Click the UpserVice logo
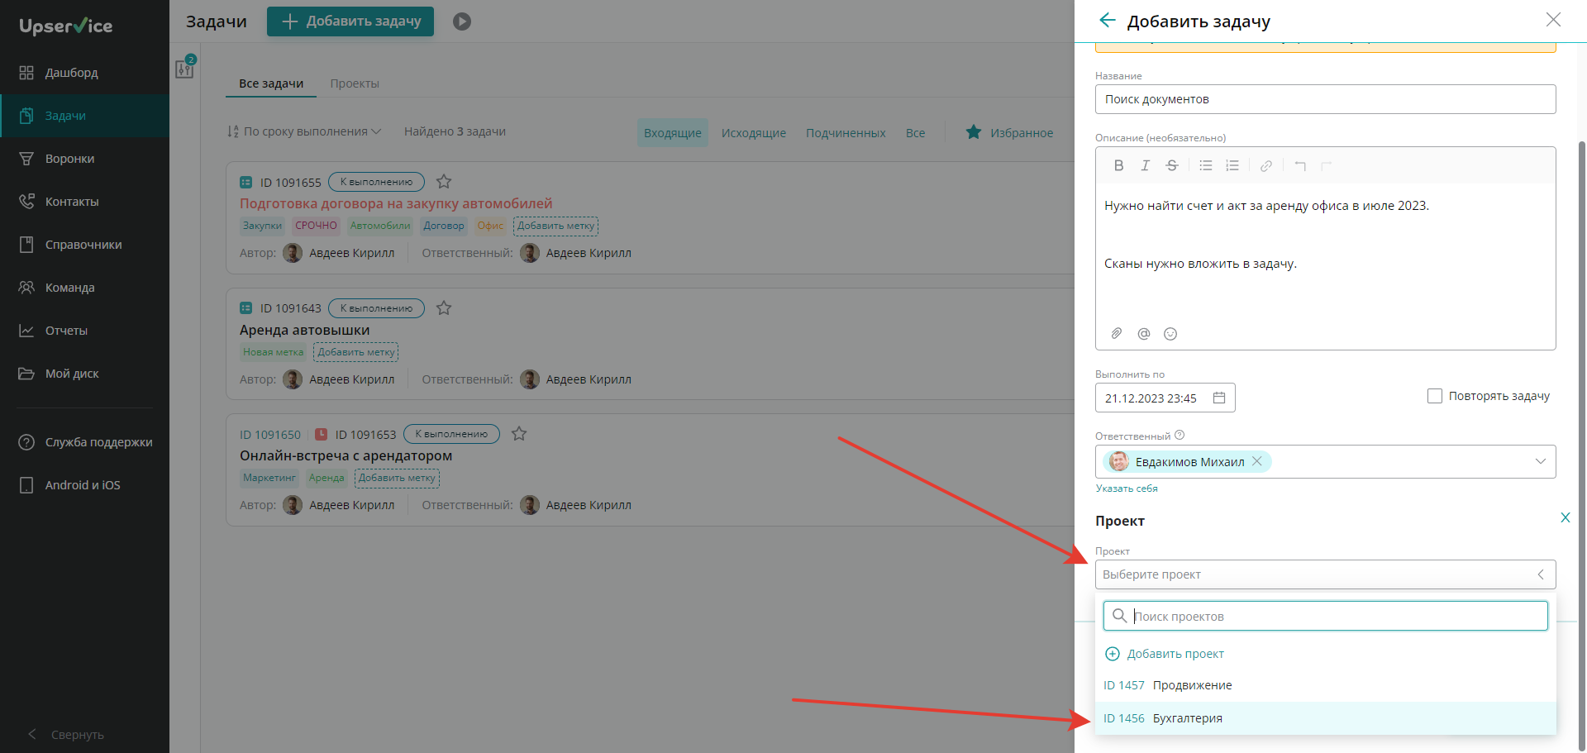The width and height of the screenshot is (1587, 753). tap(66, 26)
